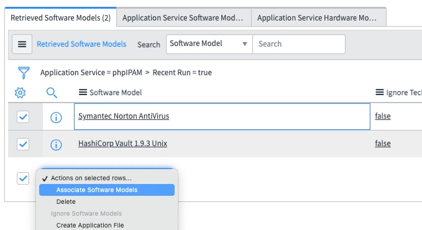Open info icon for Symantec Norton AntiVirus
422x230 pixels.
(56, 117)
